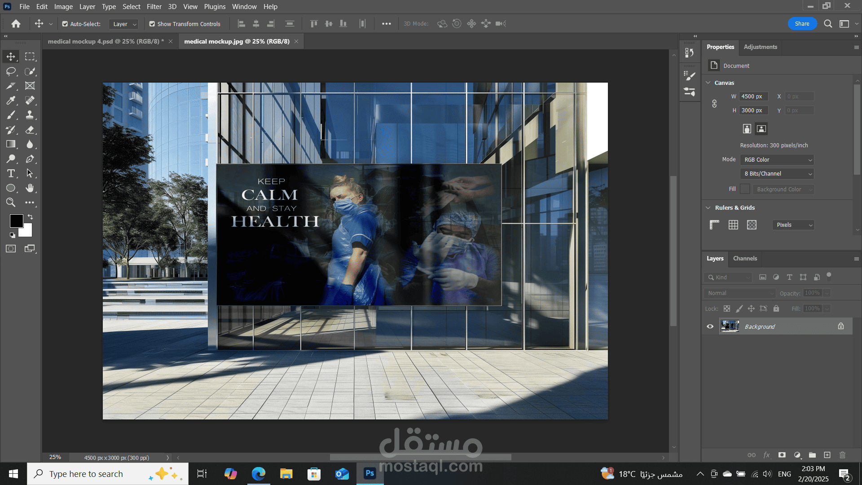
Task: Hide the Background layer with eye icon
Action: 710,326
